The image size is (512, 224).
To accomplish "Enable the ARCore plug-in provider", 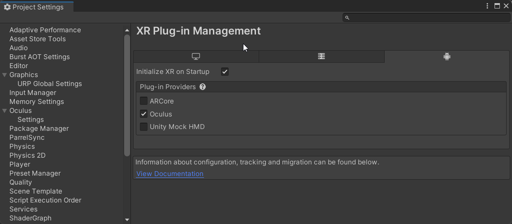I will (x=144, y=101).
